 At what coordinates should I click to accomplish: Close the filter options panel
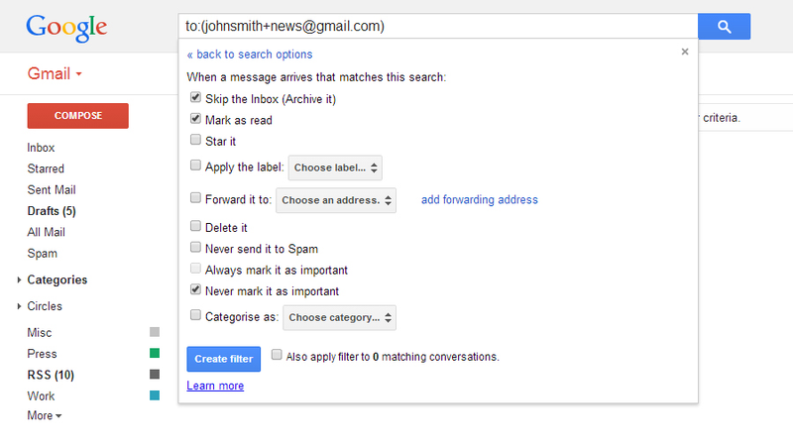[x=685, y=52]
